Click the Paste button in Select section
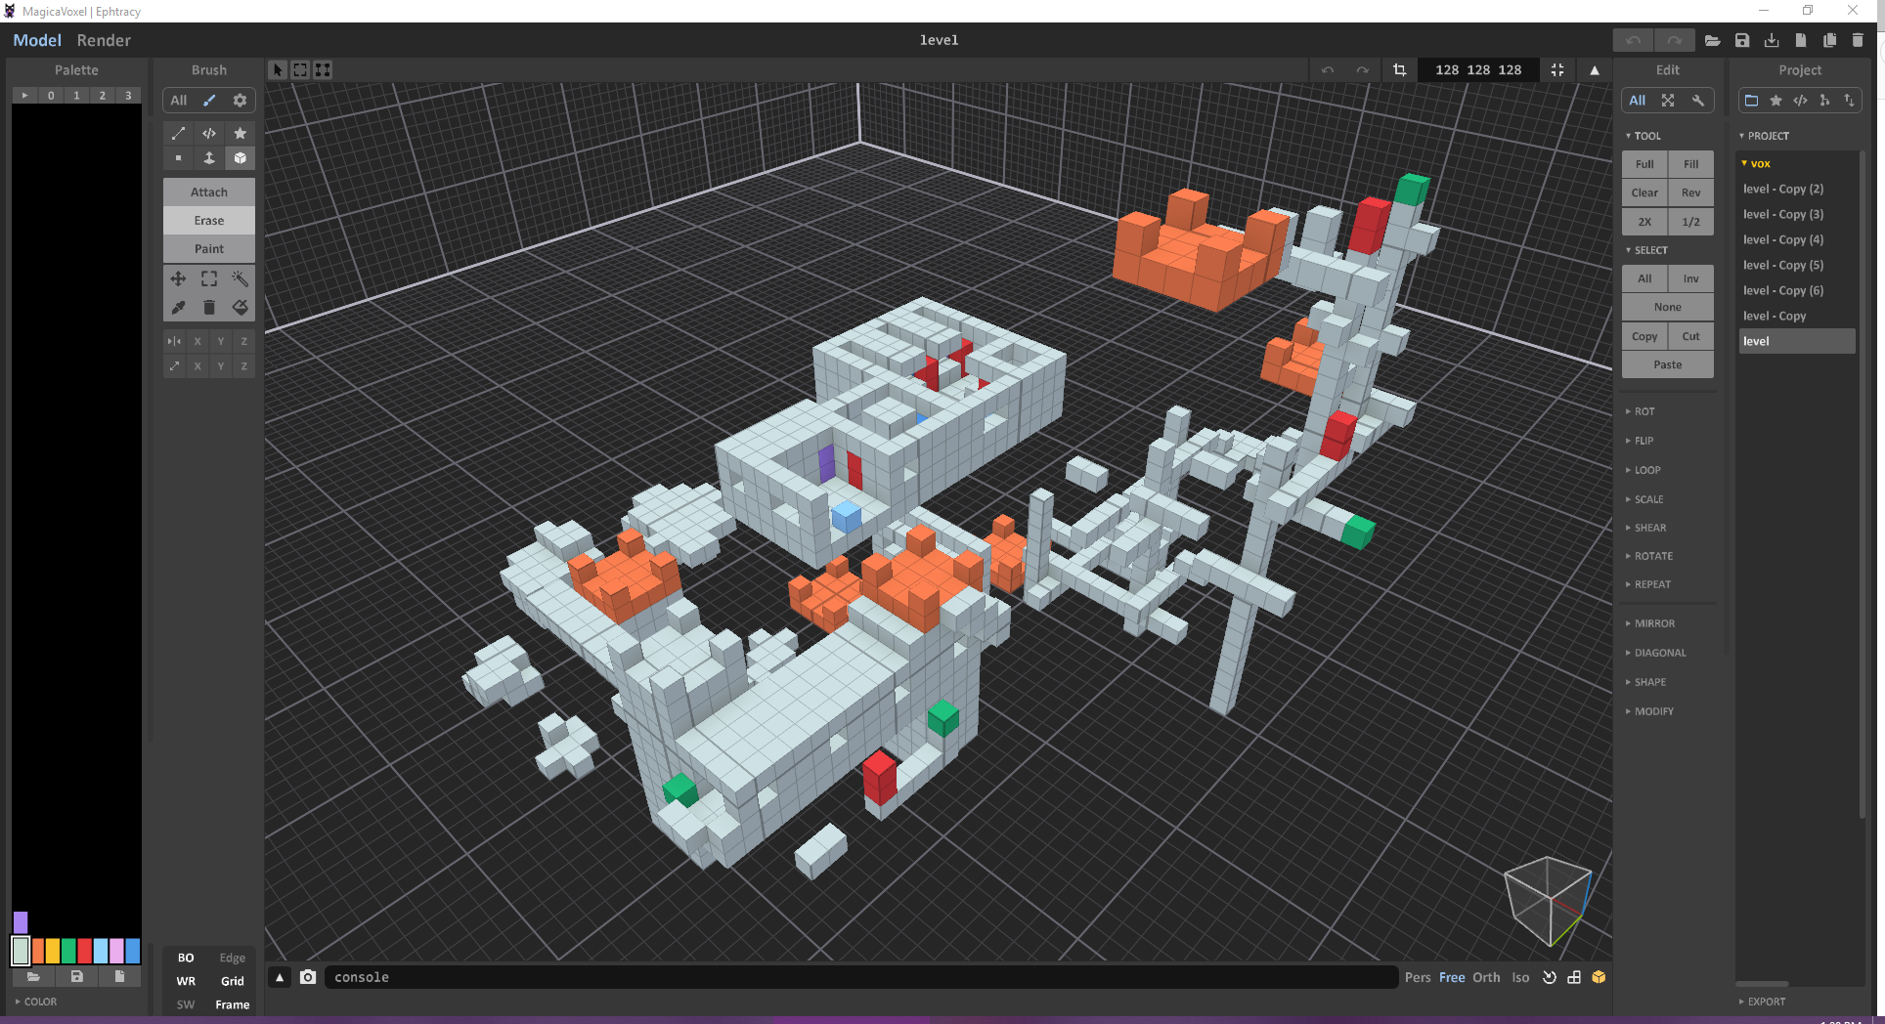Image resolution: width=1885 pixels, height=1024 pixels. 1668,364
